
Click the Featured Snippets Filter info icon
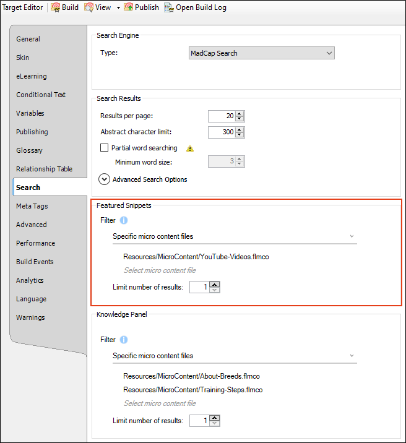click(124, 220)
